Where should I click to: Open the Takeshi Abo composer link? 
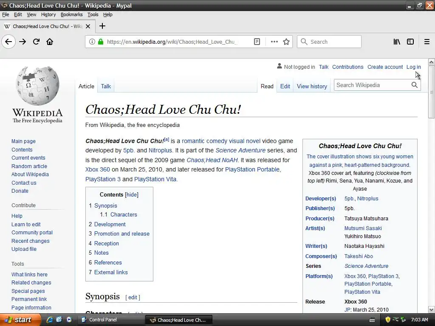point(359,256)
